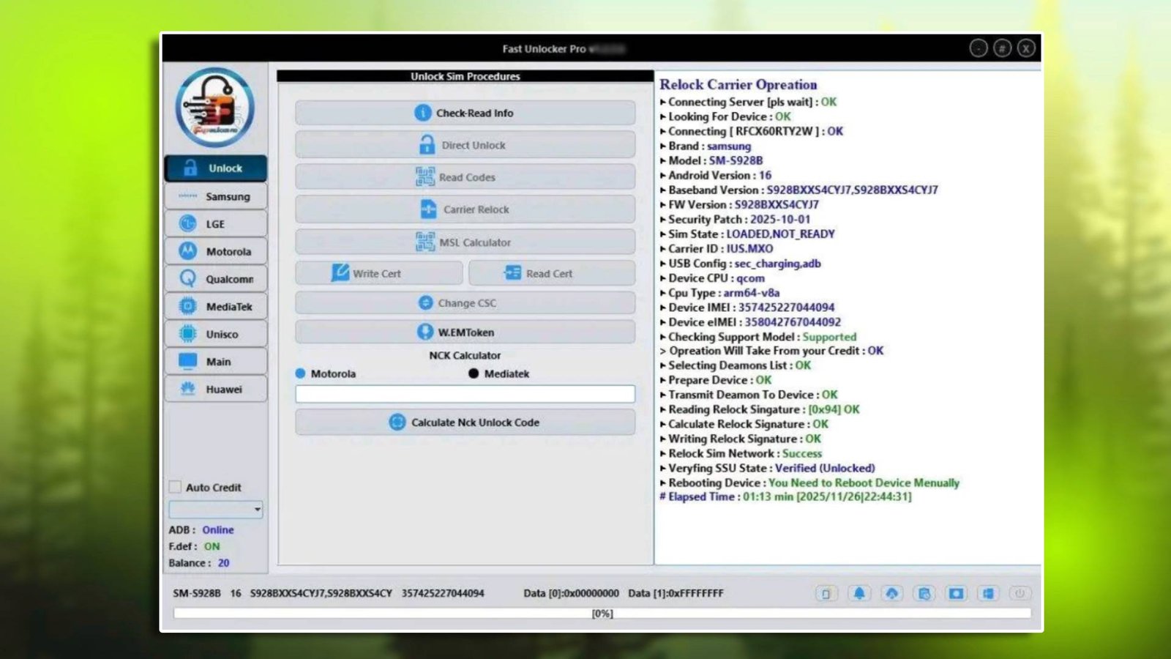The height and width of the screenshot is (659, 1171).
Task: Enable the Auto Credit checkbox
Action: (x=175, y=486)
